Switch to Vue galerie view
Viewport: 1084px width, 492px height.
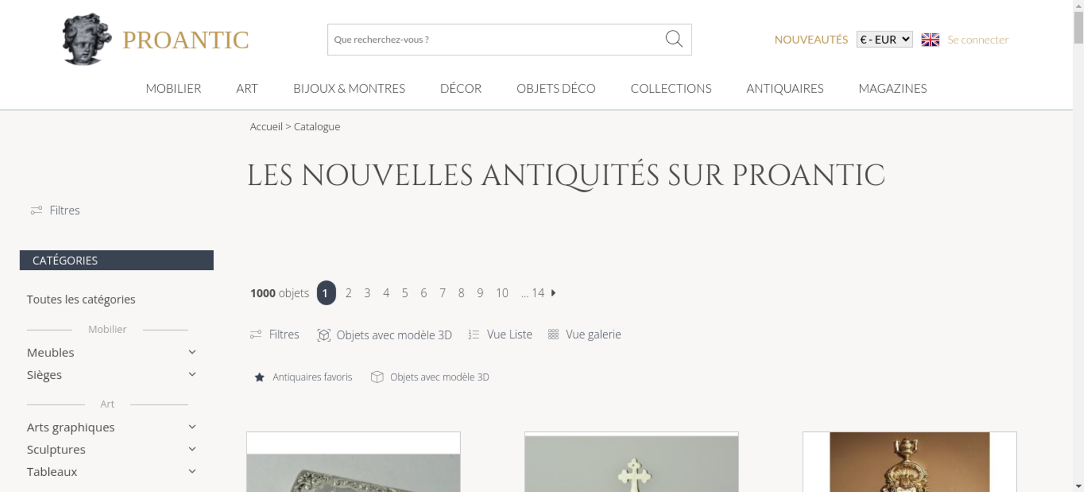coord(584,335)
